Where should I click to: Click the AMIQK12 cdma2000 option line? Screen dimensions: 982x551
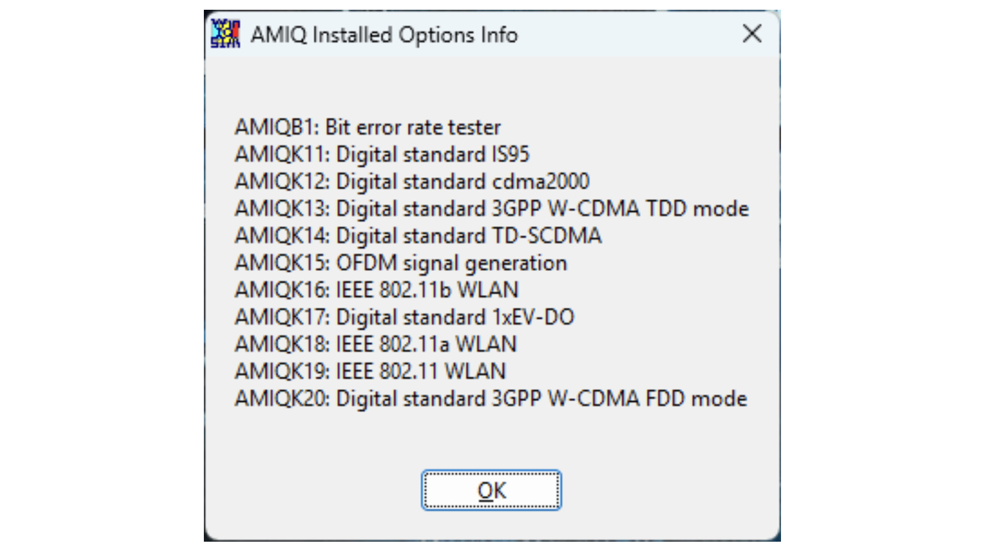(x=411, y=181)
